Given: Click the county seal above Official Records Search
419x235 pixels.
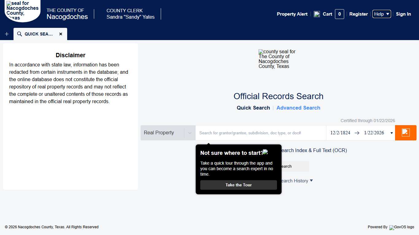Looking at the screenshot, I should point(277,59).
